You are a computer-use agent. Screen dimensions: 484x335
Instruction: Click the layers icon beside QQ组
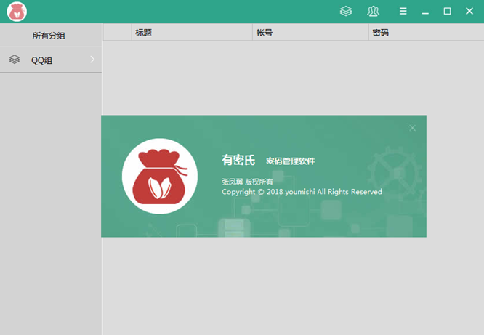[x=15, y=60]
